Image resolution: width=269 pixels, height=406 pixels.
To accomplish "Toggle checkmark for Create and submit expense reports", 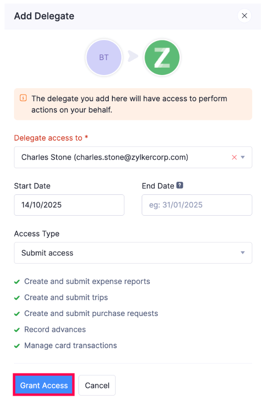I will tap(17, 281).
